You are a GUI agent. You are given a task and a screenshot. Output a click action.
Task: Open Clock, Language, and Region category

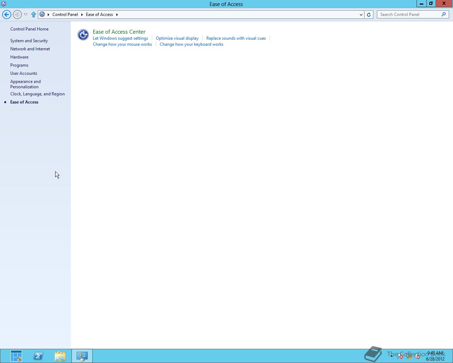click(38, 94)
